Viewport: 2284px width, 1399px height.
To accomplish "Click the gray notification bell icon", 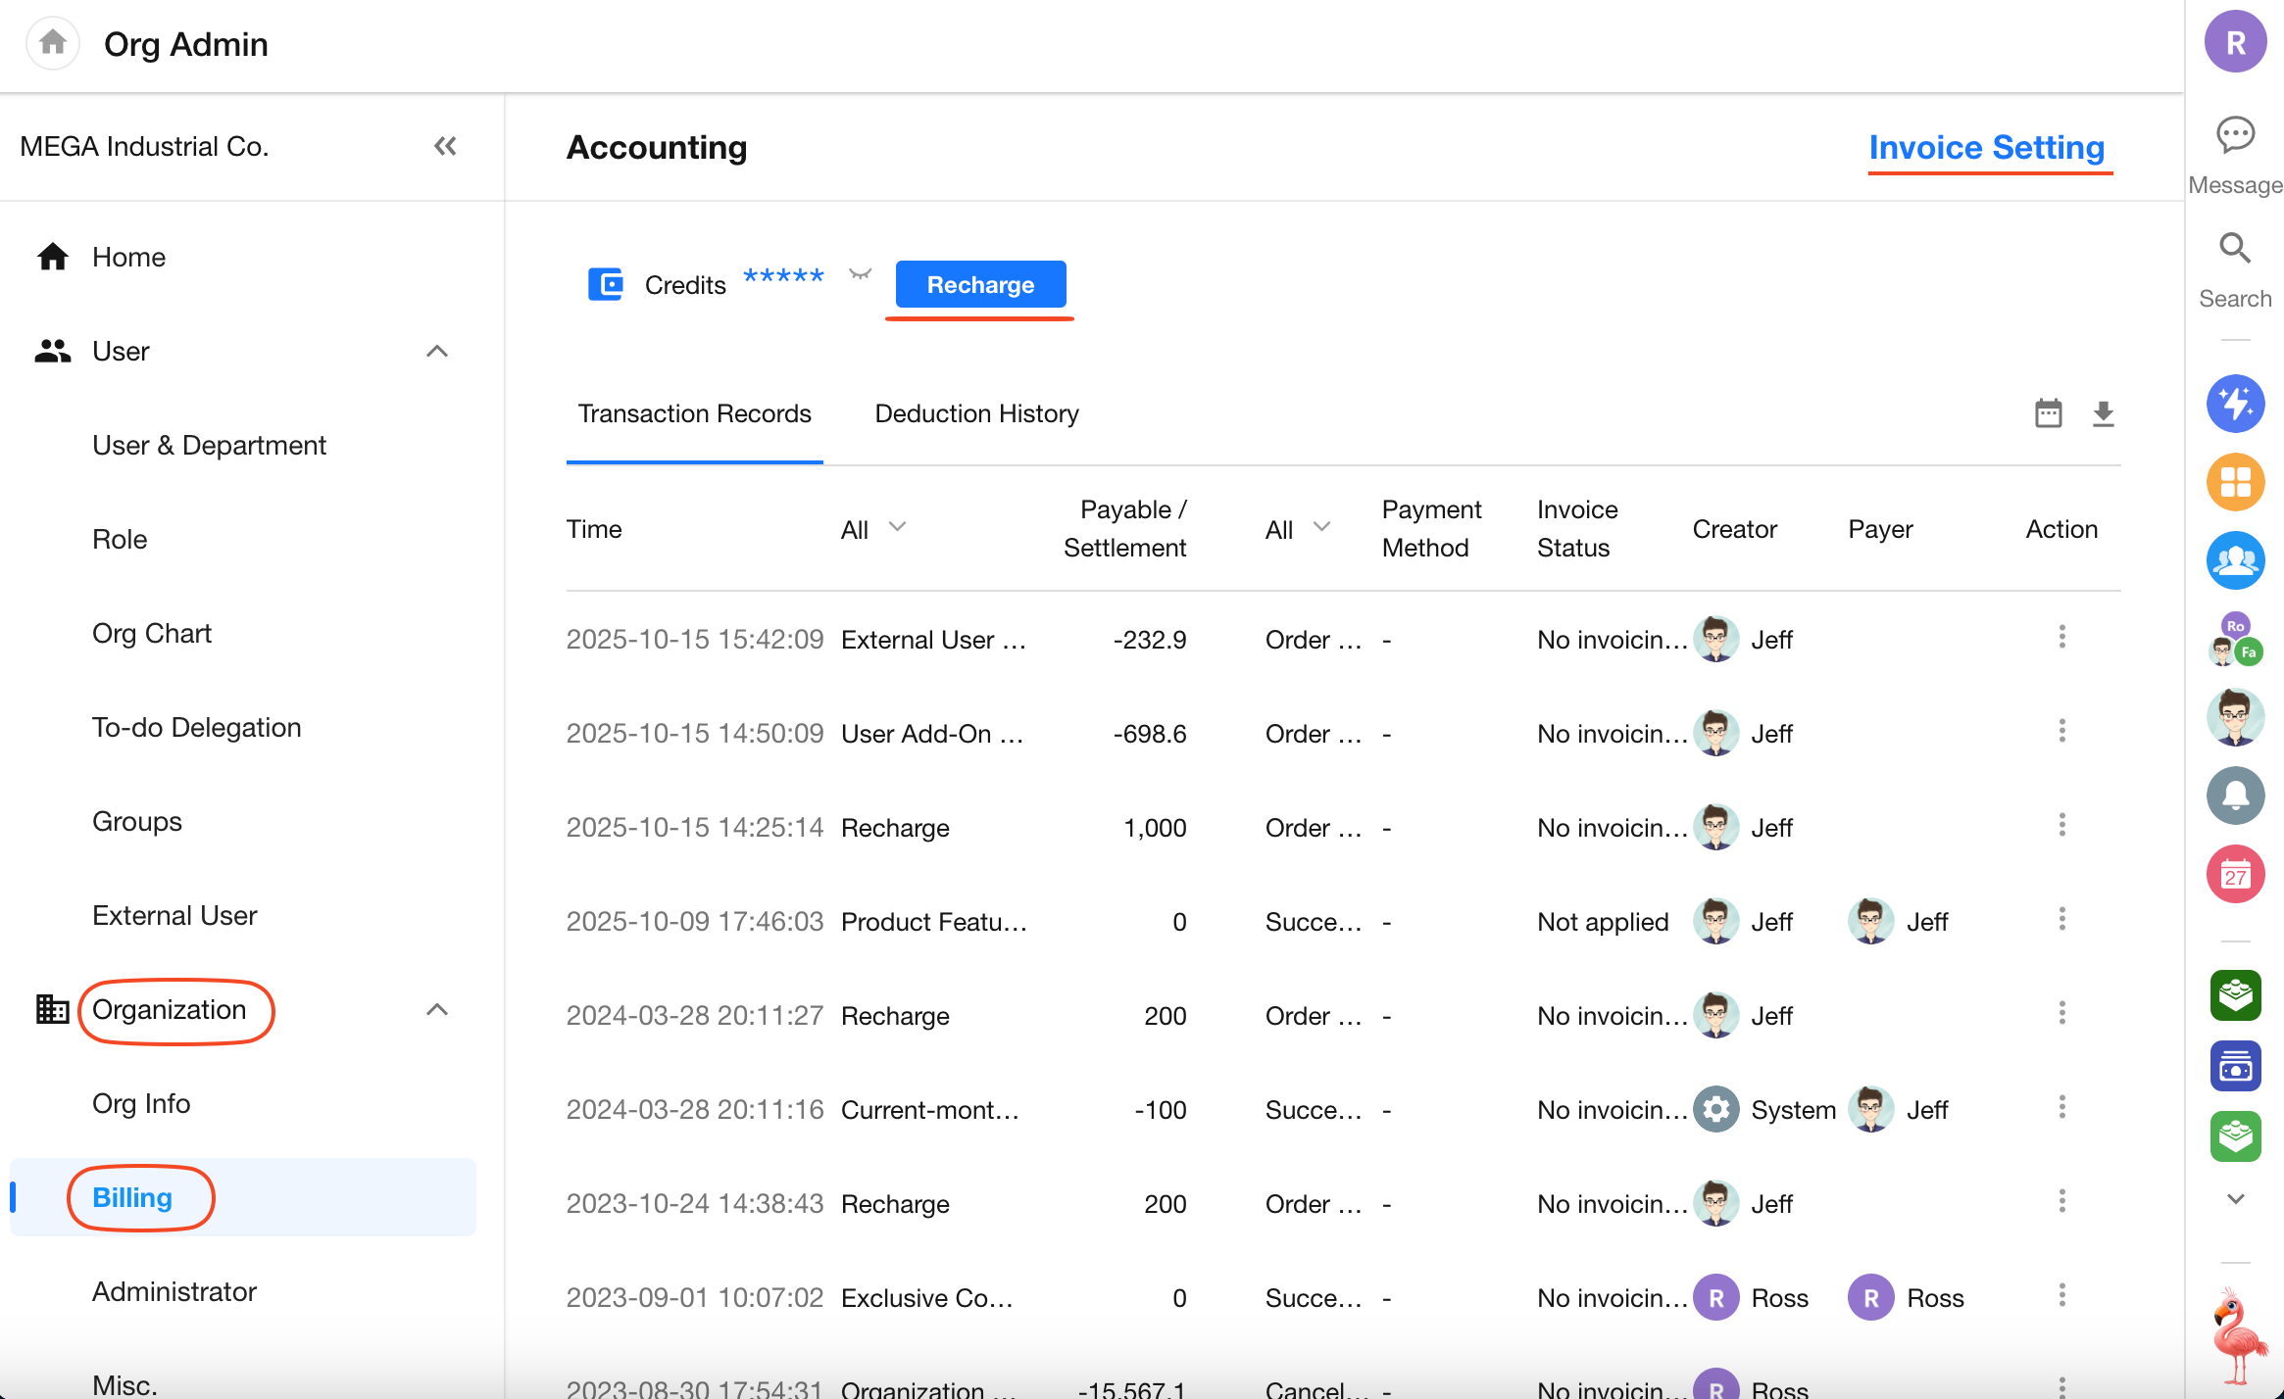I will (2235, 796).
